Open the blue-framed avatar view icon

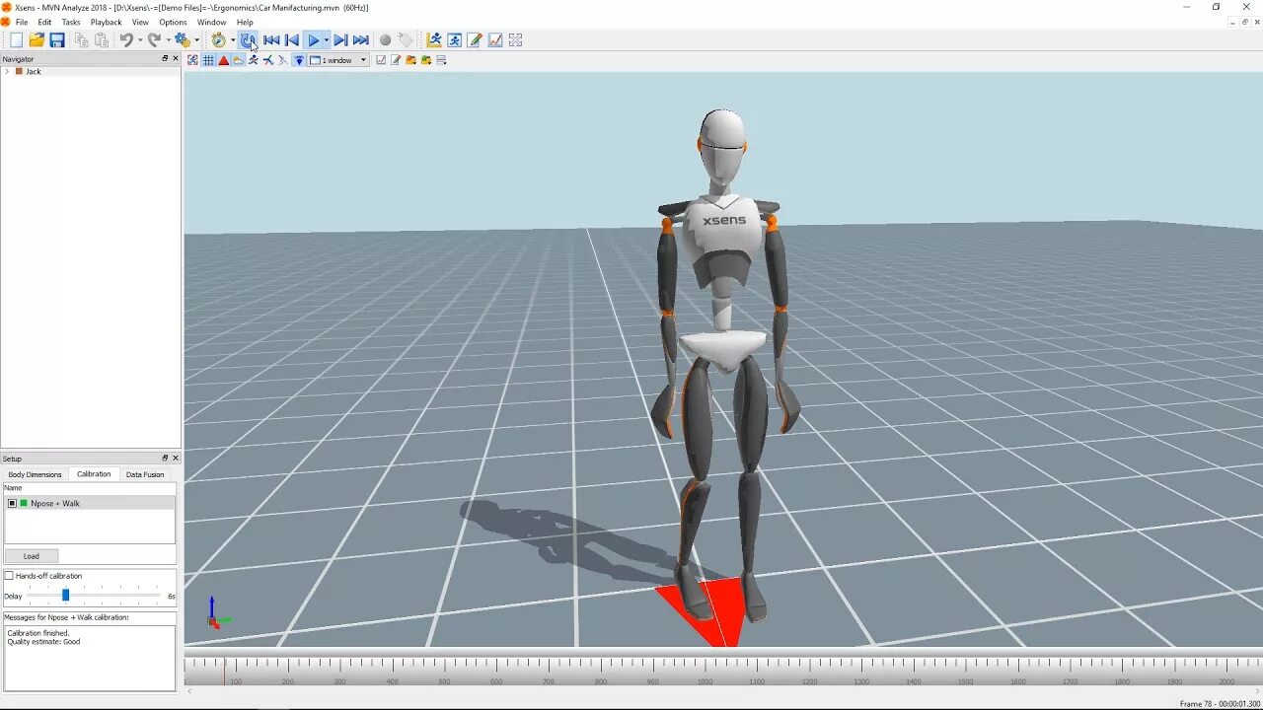(454, 40)
